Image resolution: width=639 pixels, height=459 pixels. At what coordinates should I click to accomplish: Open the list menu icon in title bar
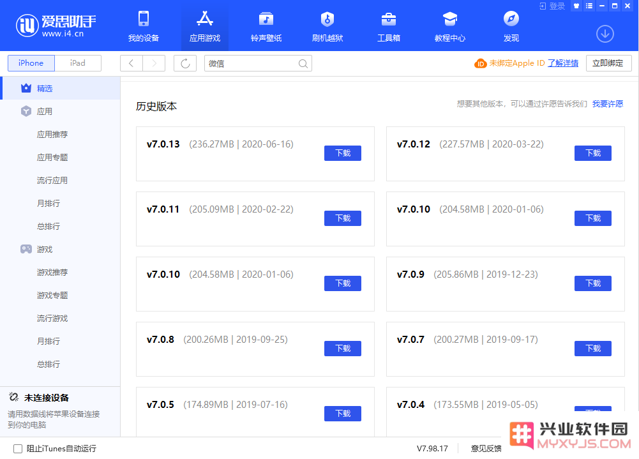[x=589, y=6]
